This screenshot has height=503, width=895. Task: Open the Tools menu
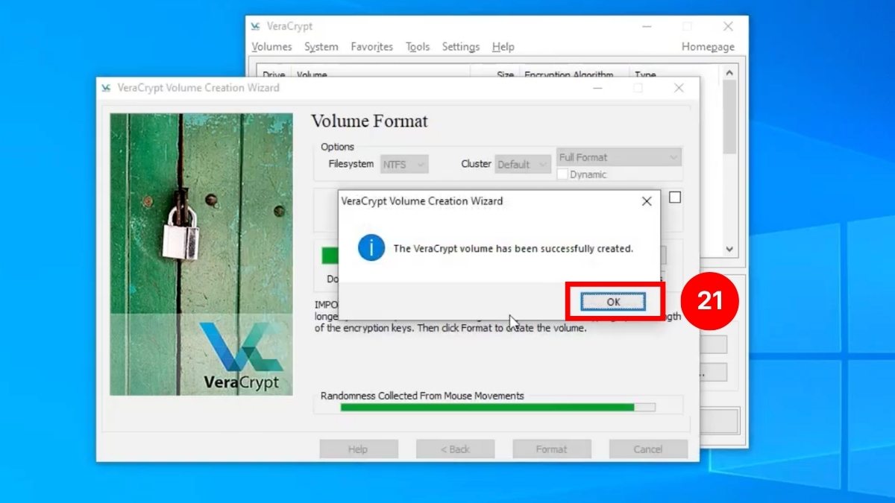coord(417,46)
